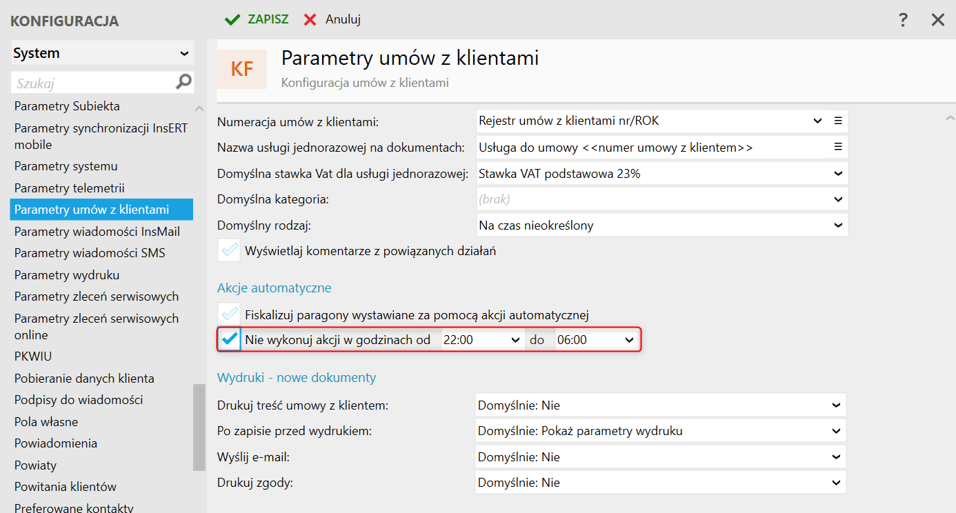This screenshot has height=513, width=956.
Task: Click the orange KF module icon
Action: [241, 69]
